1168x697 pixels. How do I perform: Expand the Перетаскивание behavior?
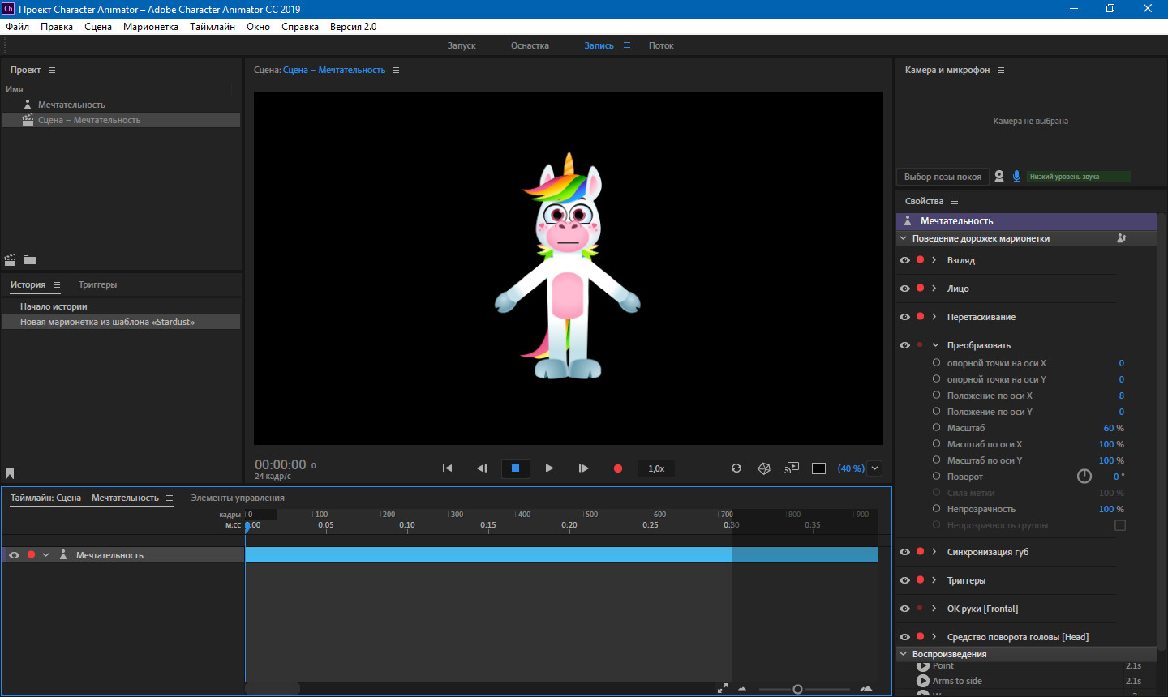pyautogui.click(x=934, y=317)
